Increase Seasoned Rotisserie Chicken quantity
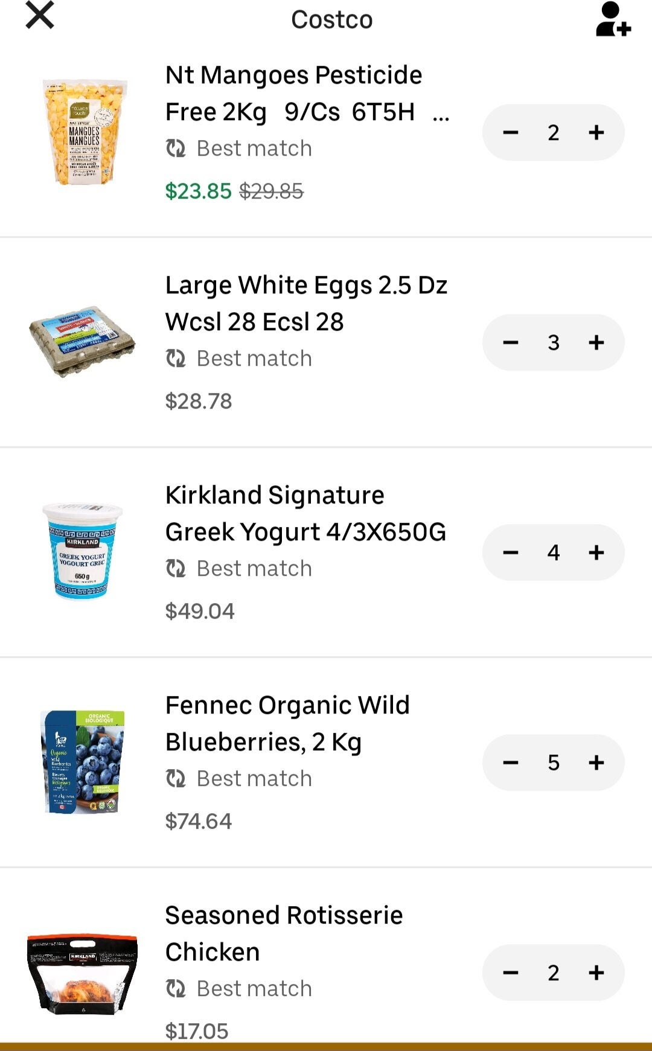Viewport: 652px width, 1051px height. 596,973
